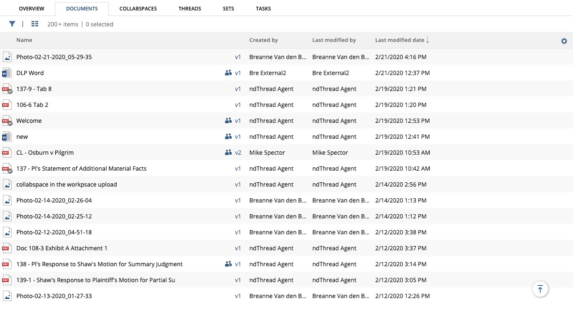Click the PDF icon beside 106-6 Tab 2

point(7,105)
